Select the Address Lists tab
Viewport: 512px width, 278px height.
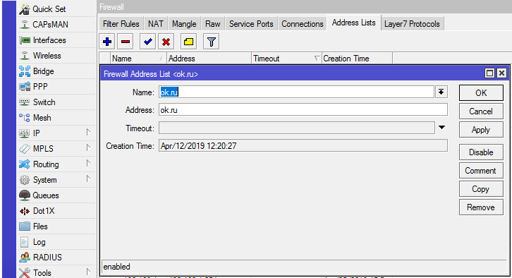(x=353, y=23)
